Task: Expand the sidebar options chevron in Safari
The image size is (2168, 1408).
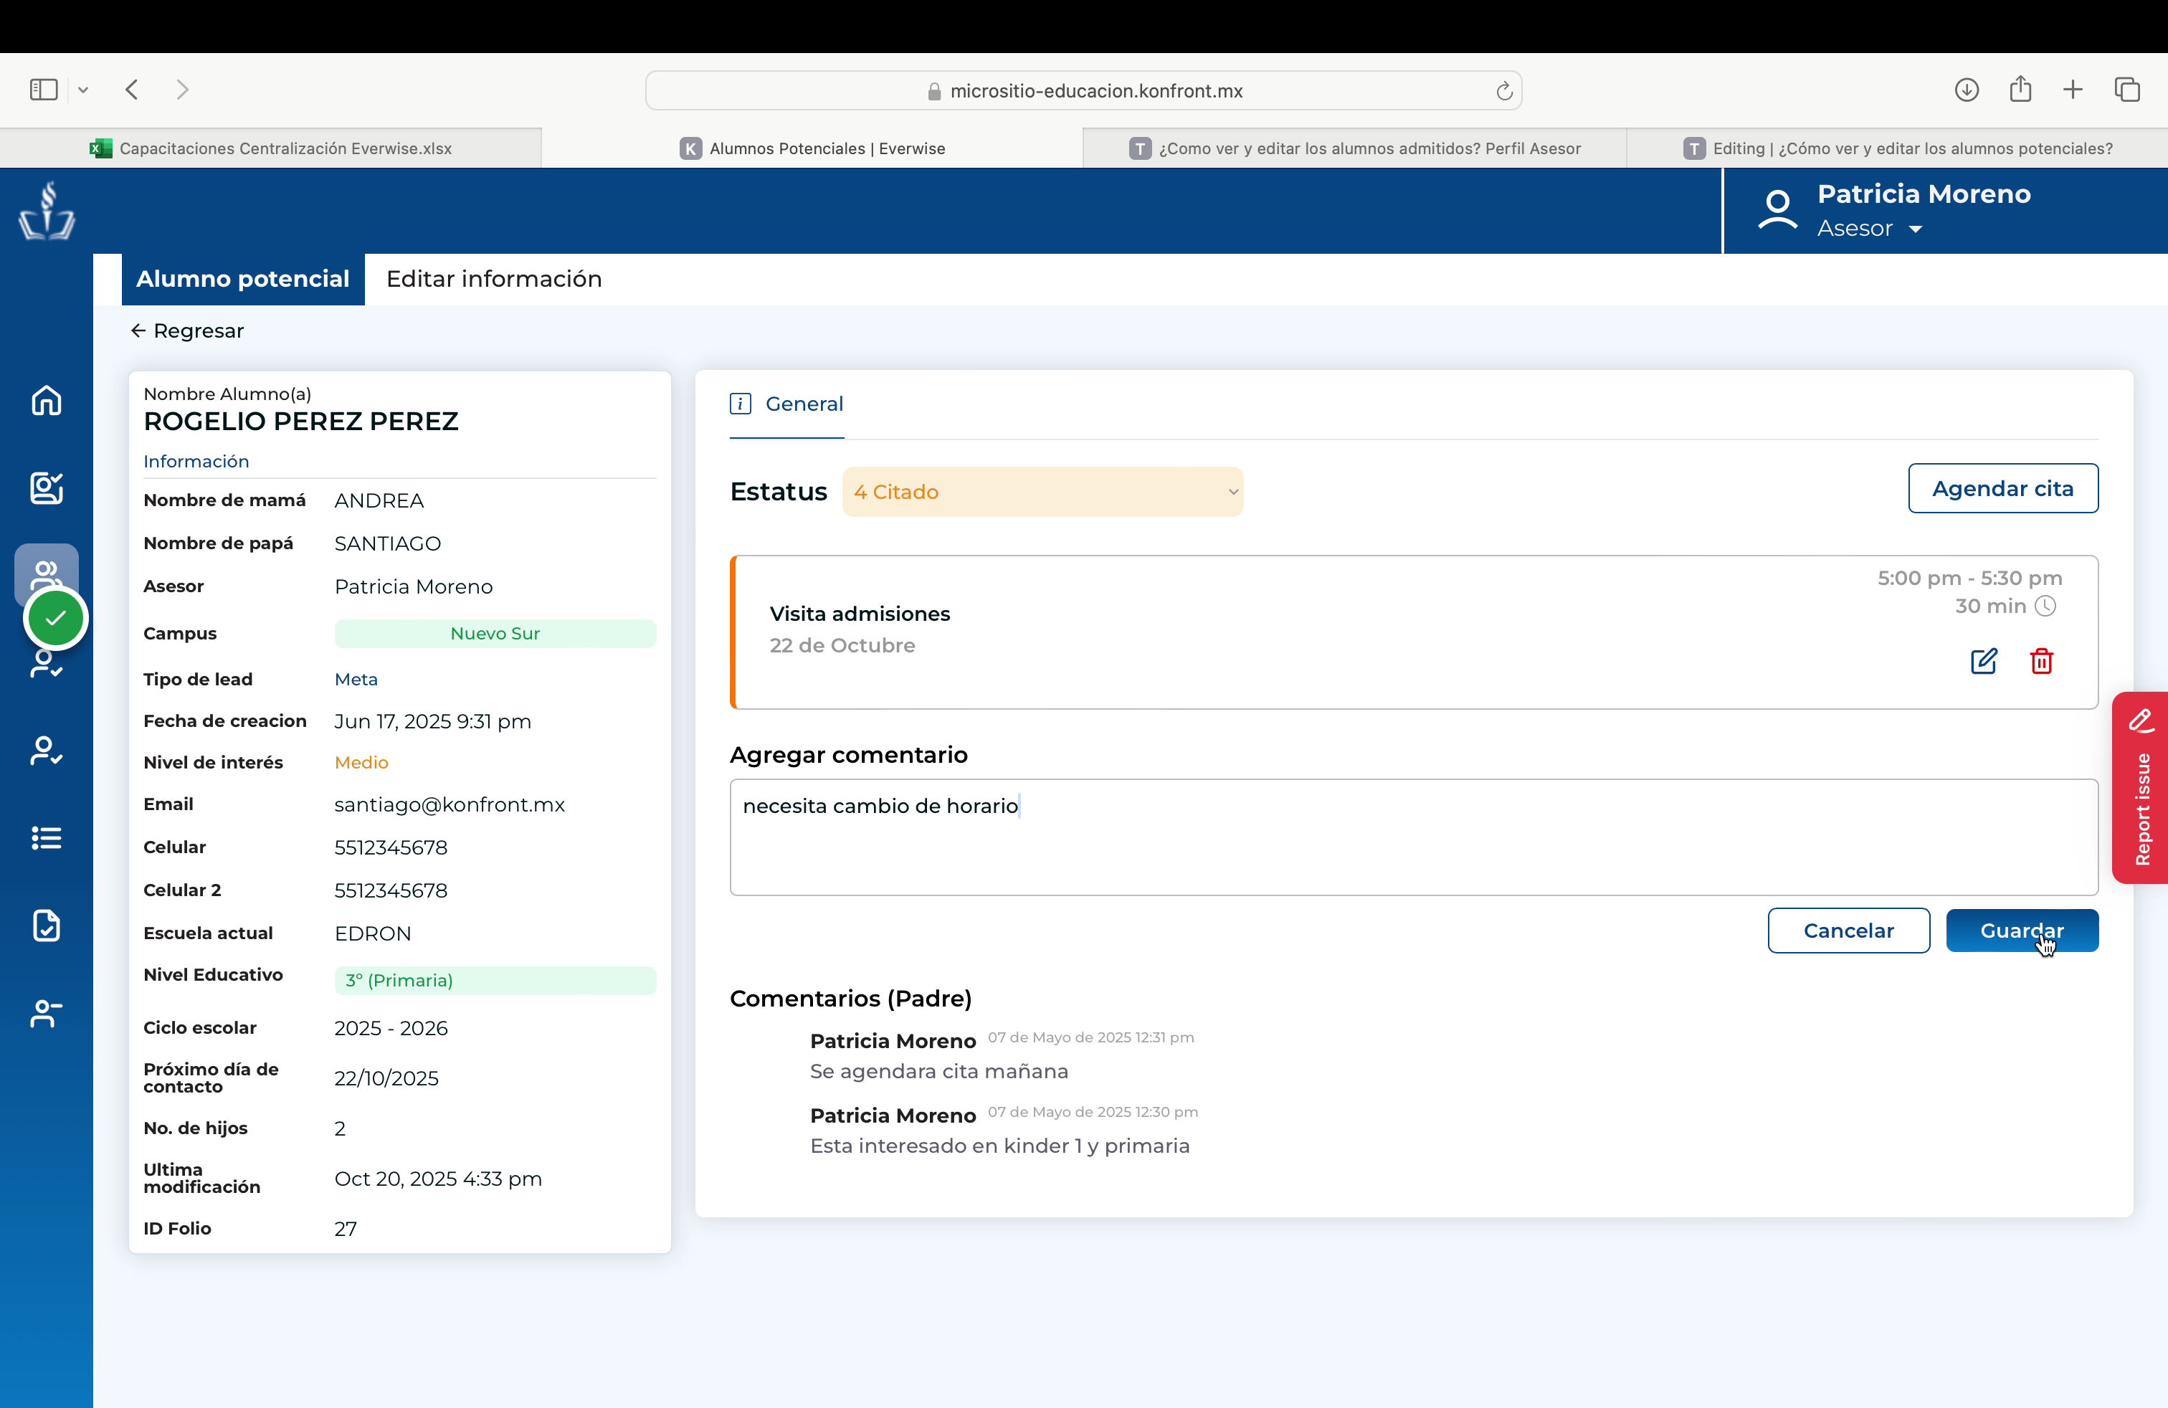Action: pos(83,89)
